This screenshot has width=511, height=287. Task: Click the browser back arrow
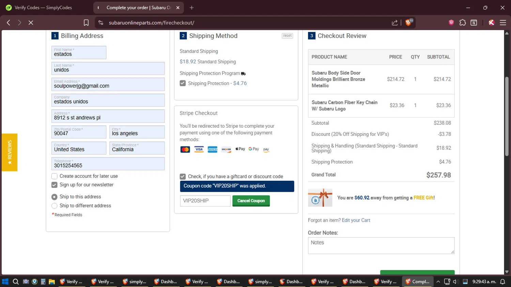(x=9, y=22)
